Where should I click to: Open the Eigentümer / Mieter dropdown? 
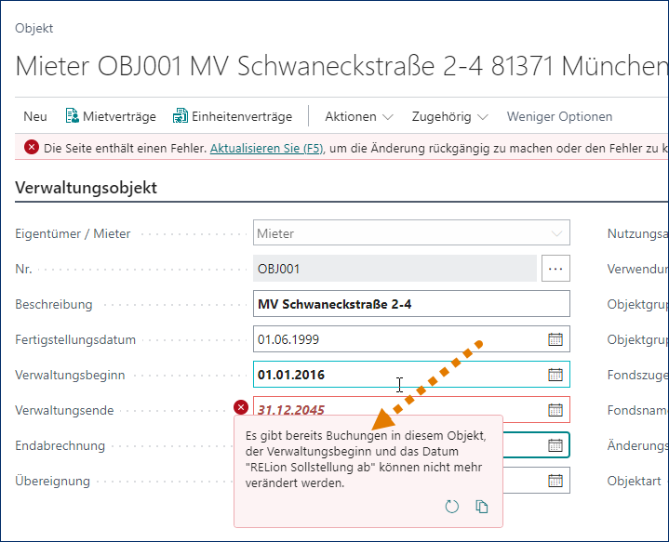tap(411, 232)
